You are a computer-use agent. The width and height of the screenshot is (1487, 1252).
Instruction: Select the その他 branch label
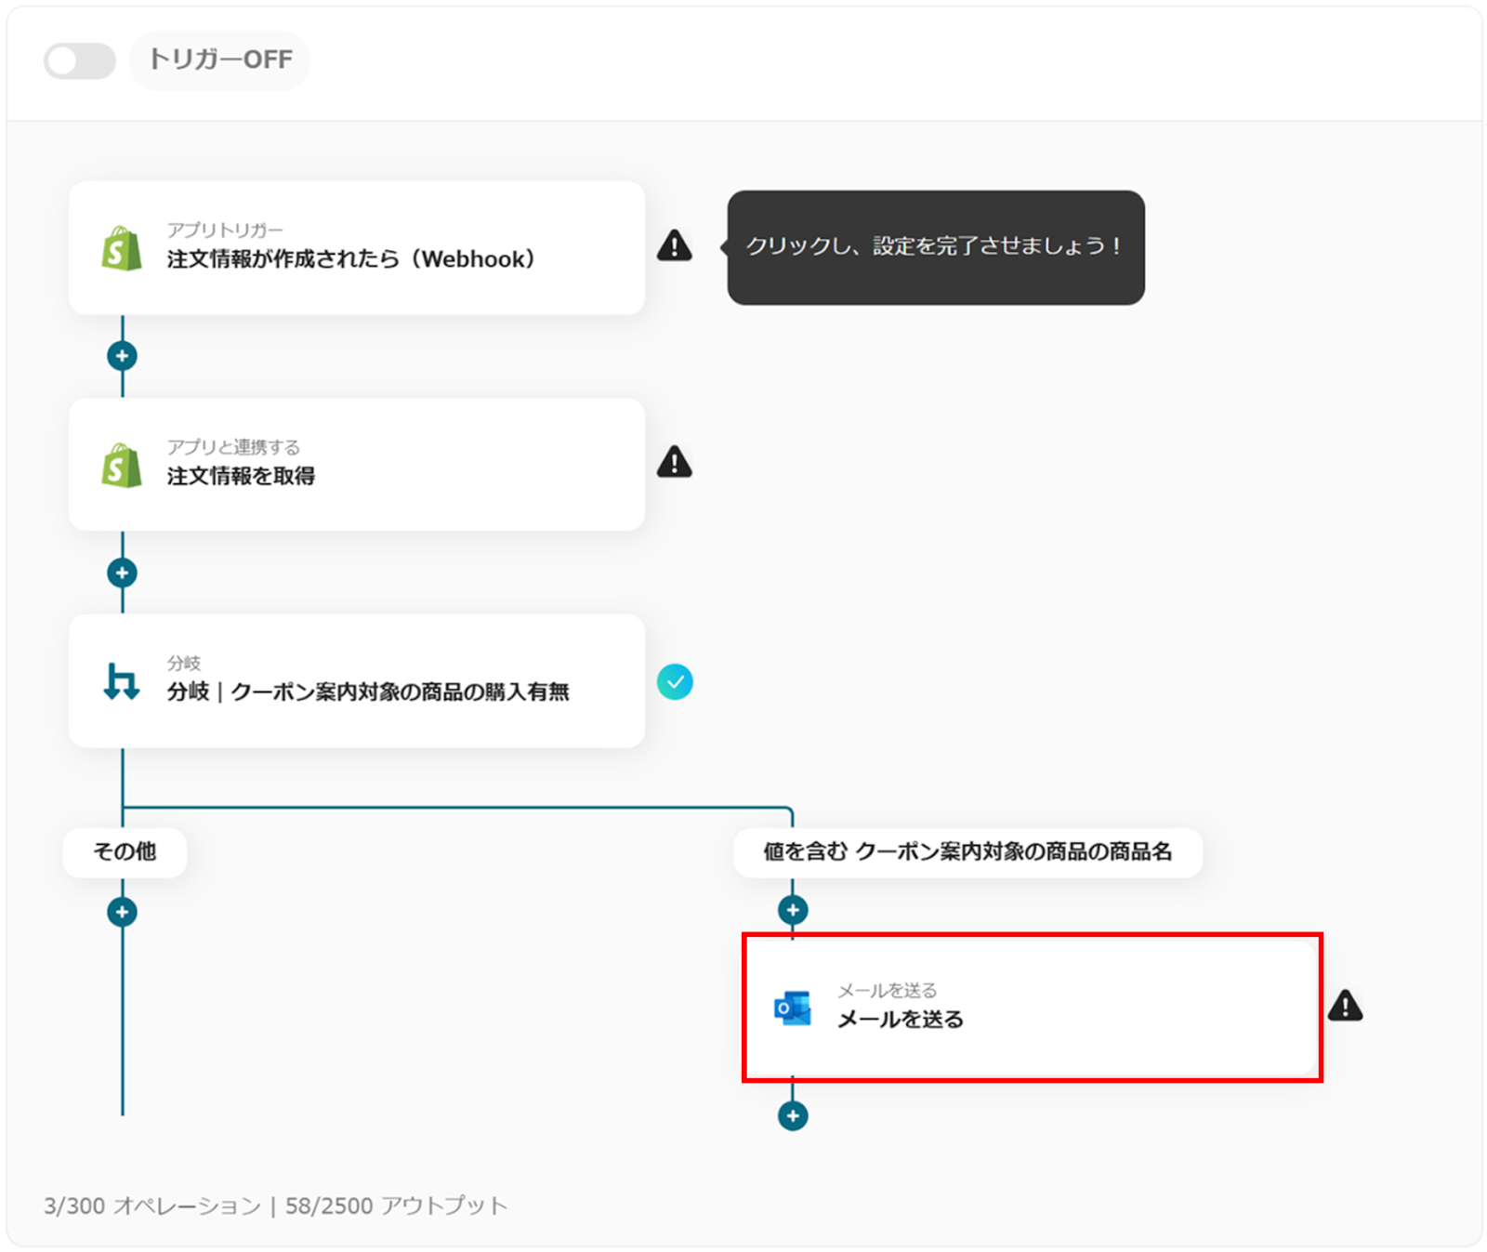coord(125,851)
